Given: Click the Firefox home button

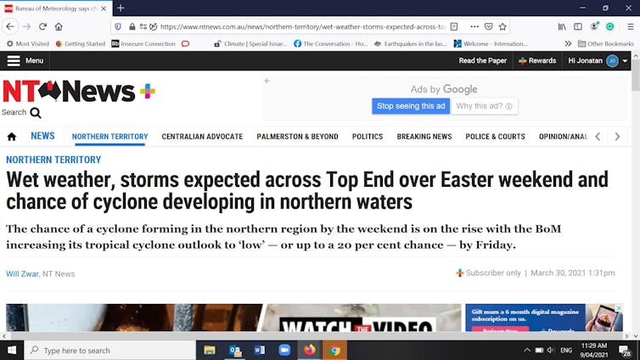Looking at the screenshot, I should coord(59,26).
